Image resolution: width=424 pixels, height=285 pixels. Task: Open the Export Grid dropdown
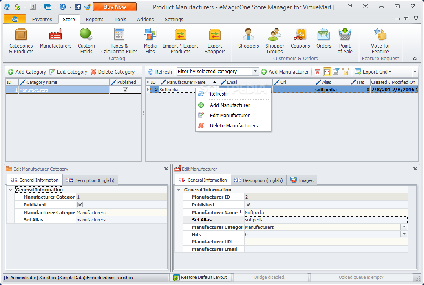tap(373, 72)
